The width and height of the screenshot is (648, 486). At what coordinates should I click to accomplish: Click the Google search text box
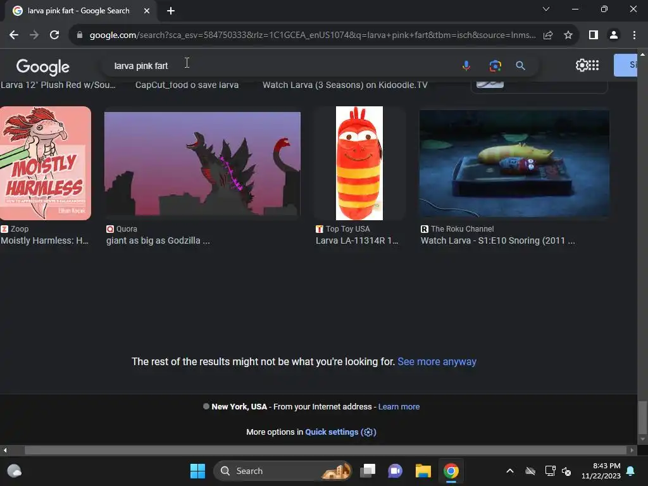tap(281, 66)
